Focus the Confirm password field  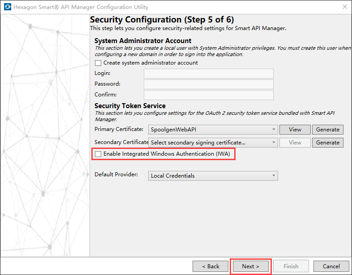(208, 95)
